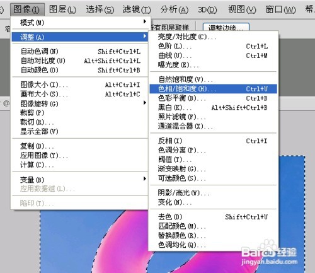Expand the 图像旋转(G) submenu
The height and width of the screenshot is (273, 315).
80,103
